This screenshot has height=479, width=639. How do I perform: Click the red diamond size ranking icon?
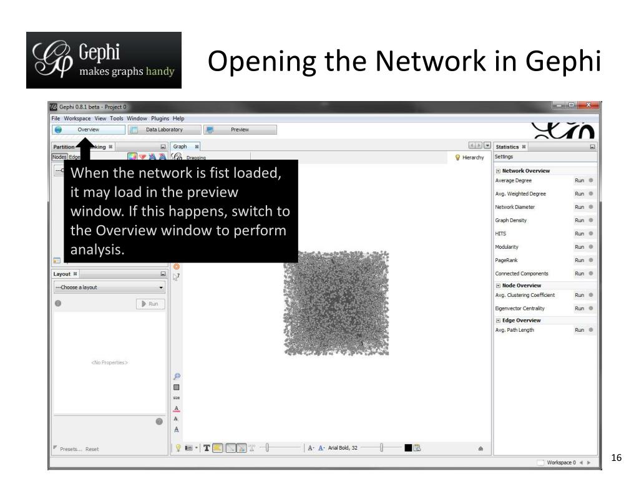point(143,157)
